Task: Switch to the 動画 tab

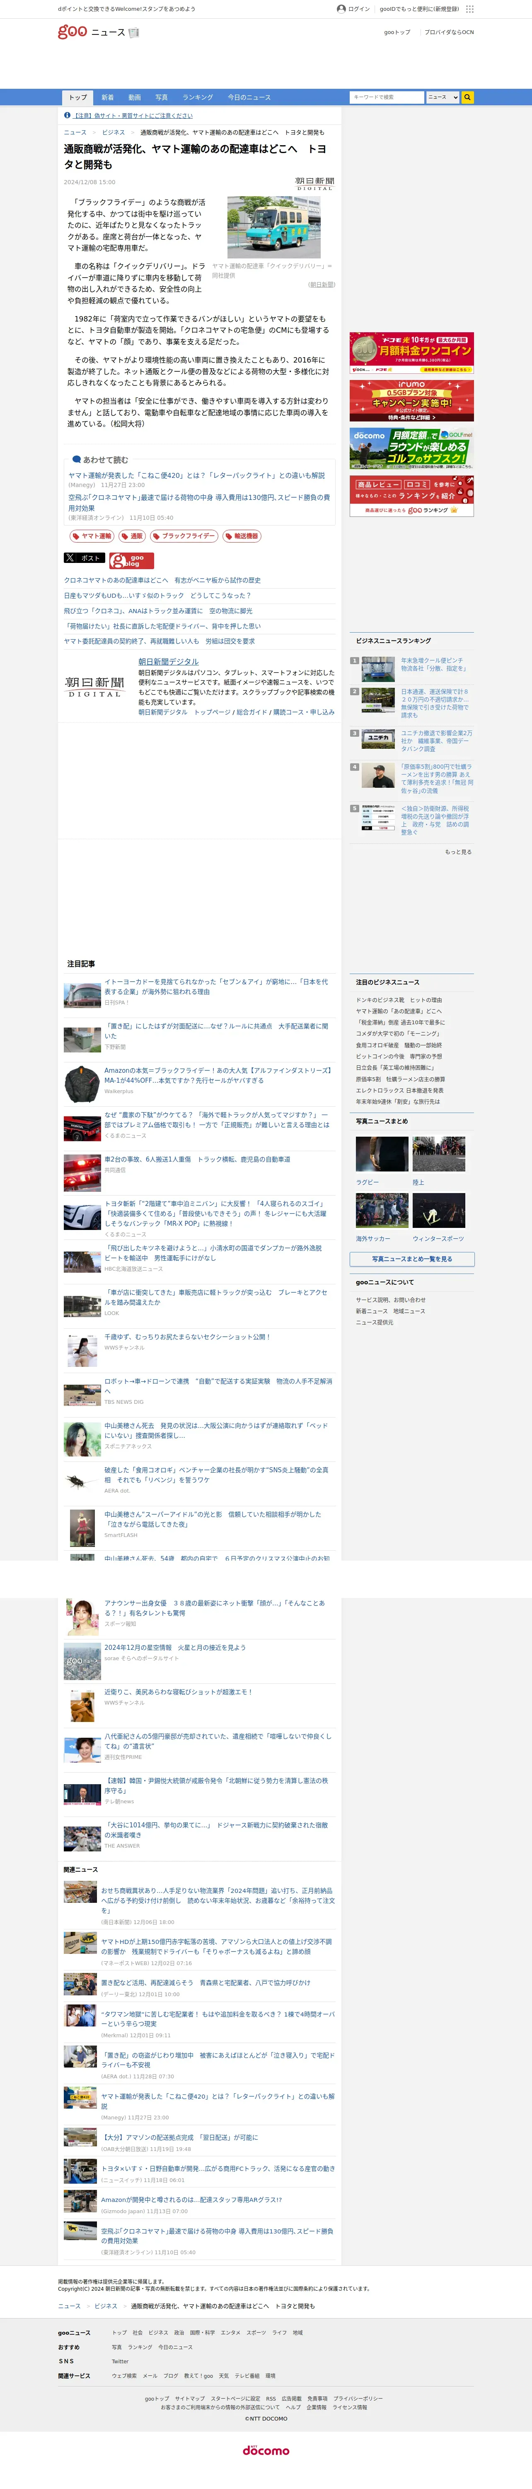Action: click(x=134, y=97)
